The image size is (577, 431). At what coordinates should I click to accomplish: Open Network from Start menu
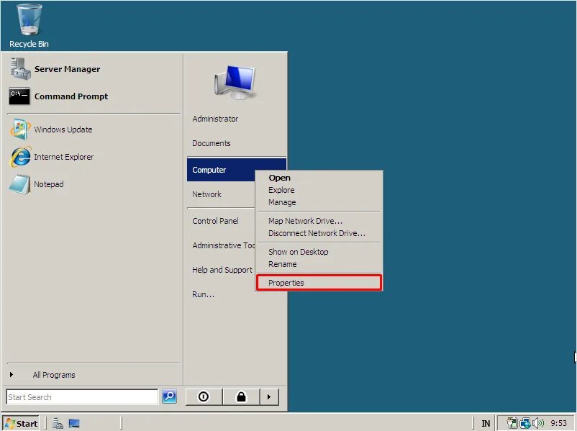point(206,194)
